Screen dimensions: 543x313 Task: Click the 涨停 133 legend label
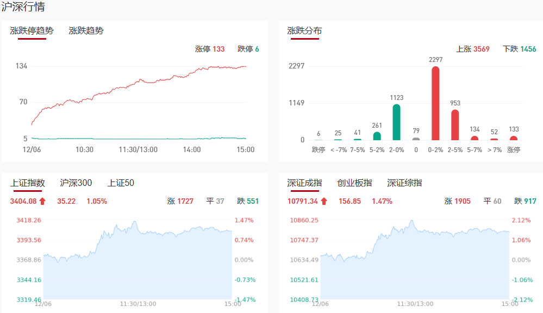[210, 49]
